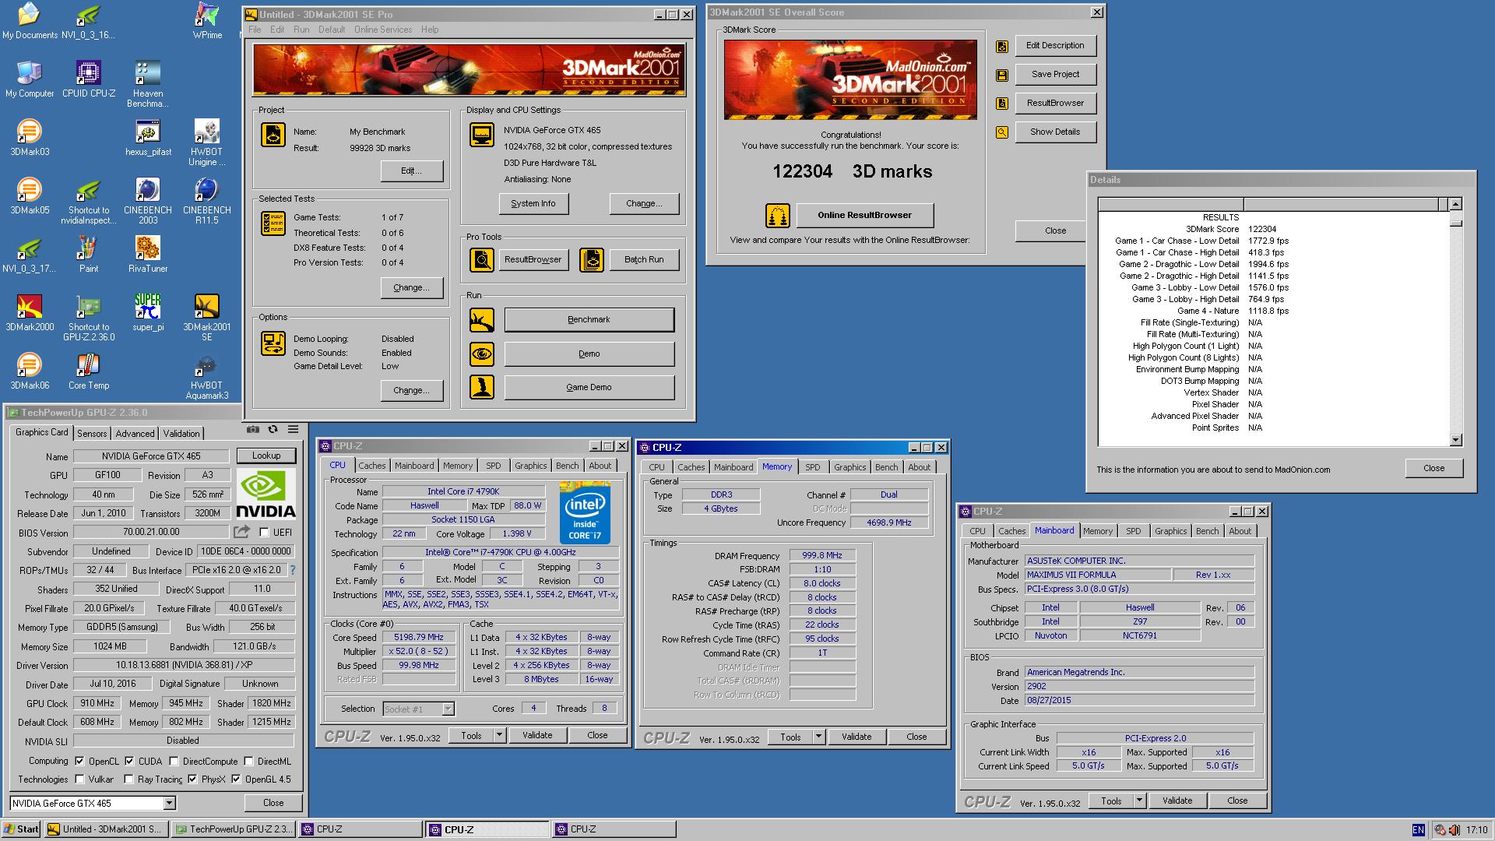Click the Show Details button

pos(1055,132)
